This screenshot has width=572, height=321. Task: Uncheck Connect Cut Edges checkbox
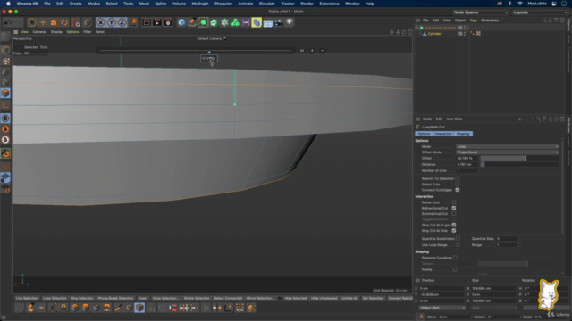tap(458, 190)
